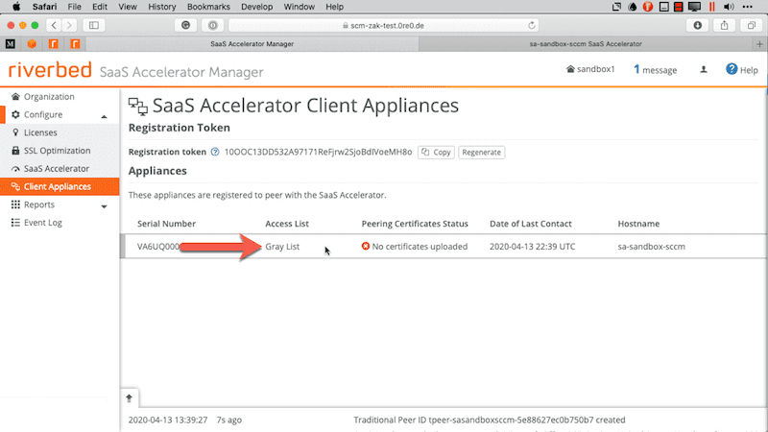Sort by Serial Number column

(x=166, y=224)
